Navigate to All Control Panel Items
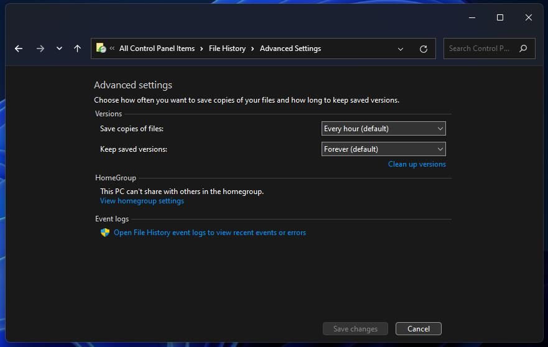Image resolution: width=548 pixels, height=347 pixels. 157,49
